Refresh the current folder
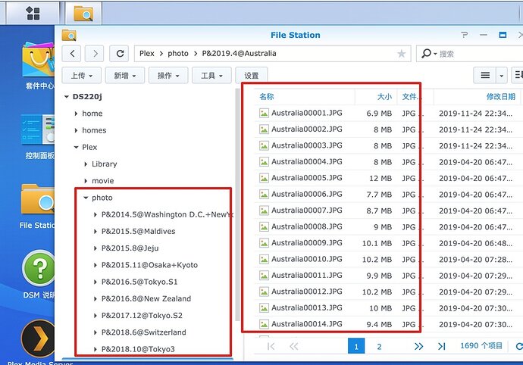Viewport: 523px width, 365px height. point(119,53)
